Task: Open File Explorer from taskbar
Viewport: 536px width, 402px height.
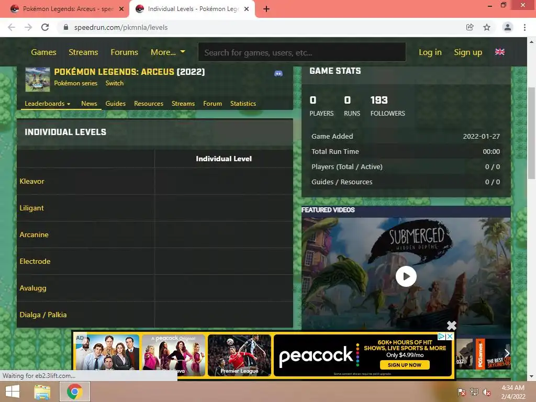Action: click(x=42, y=392)
